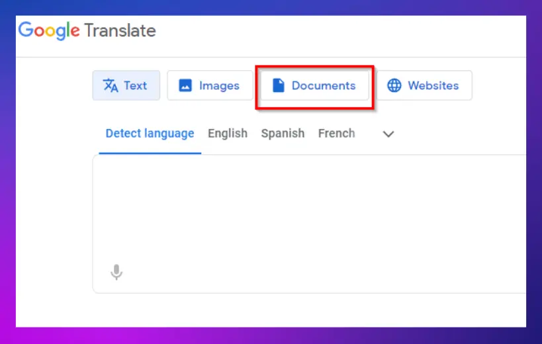Click the picture icon on Images button
This screenshot has height=344, width=542.
[x=186, y=86]
